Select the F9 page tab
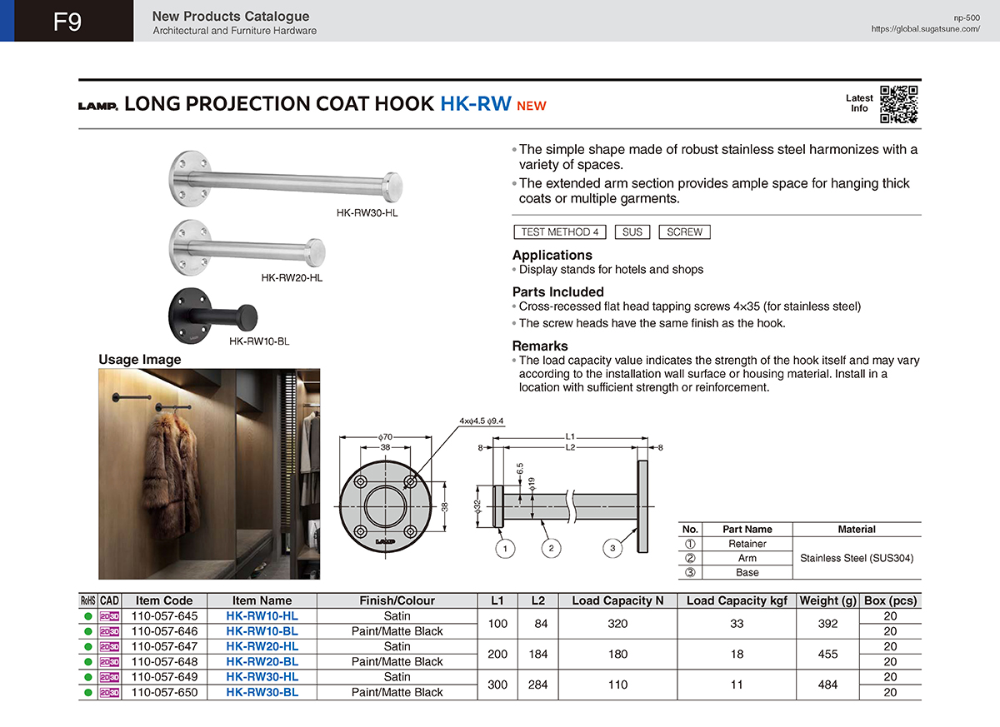This screenshot has height=727, width=1000. [x=67, y=22]
